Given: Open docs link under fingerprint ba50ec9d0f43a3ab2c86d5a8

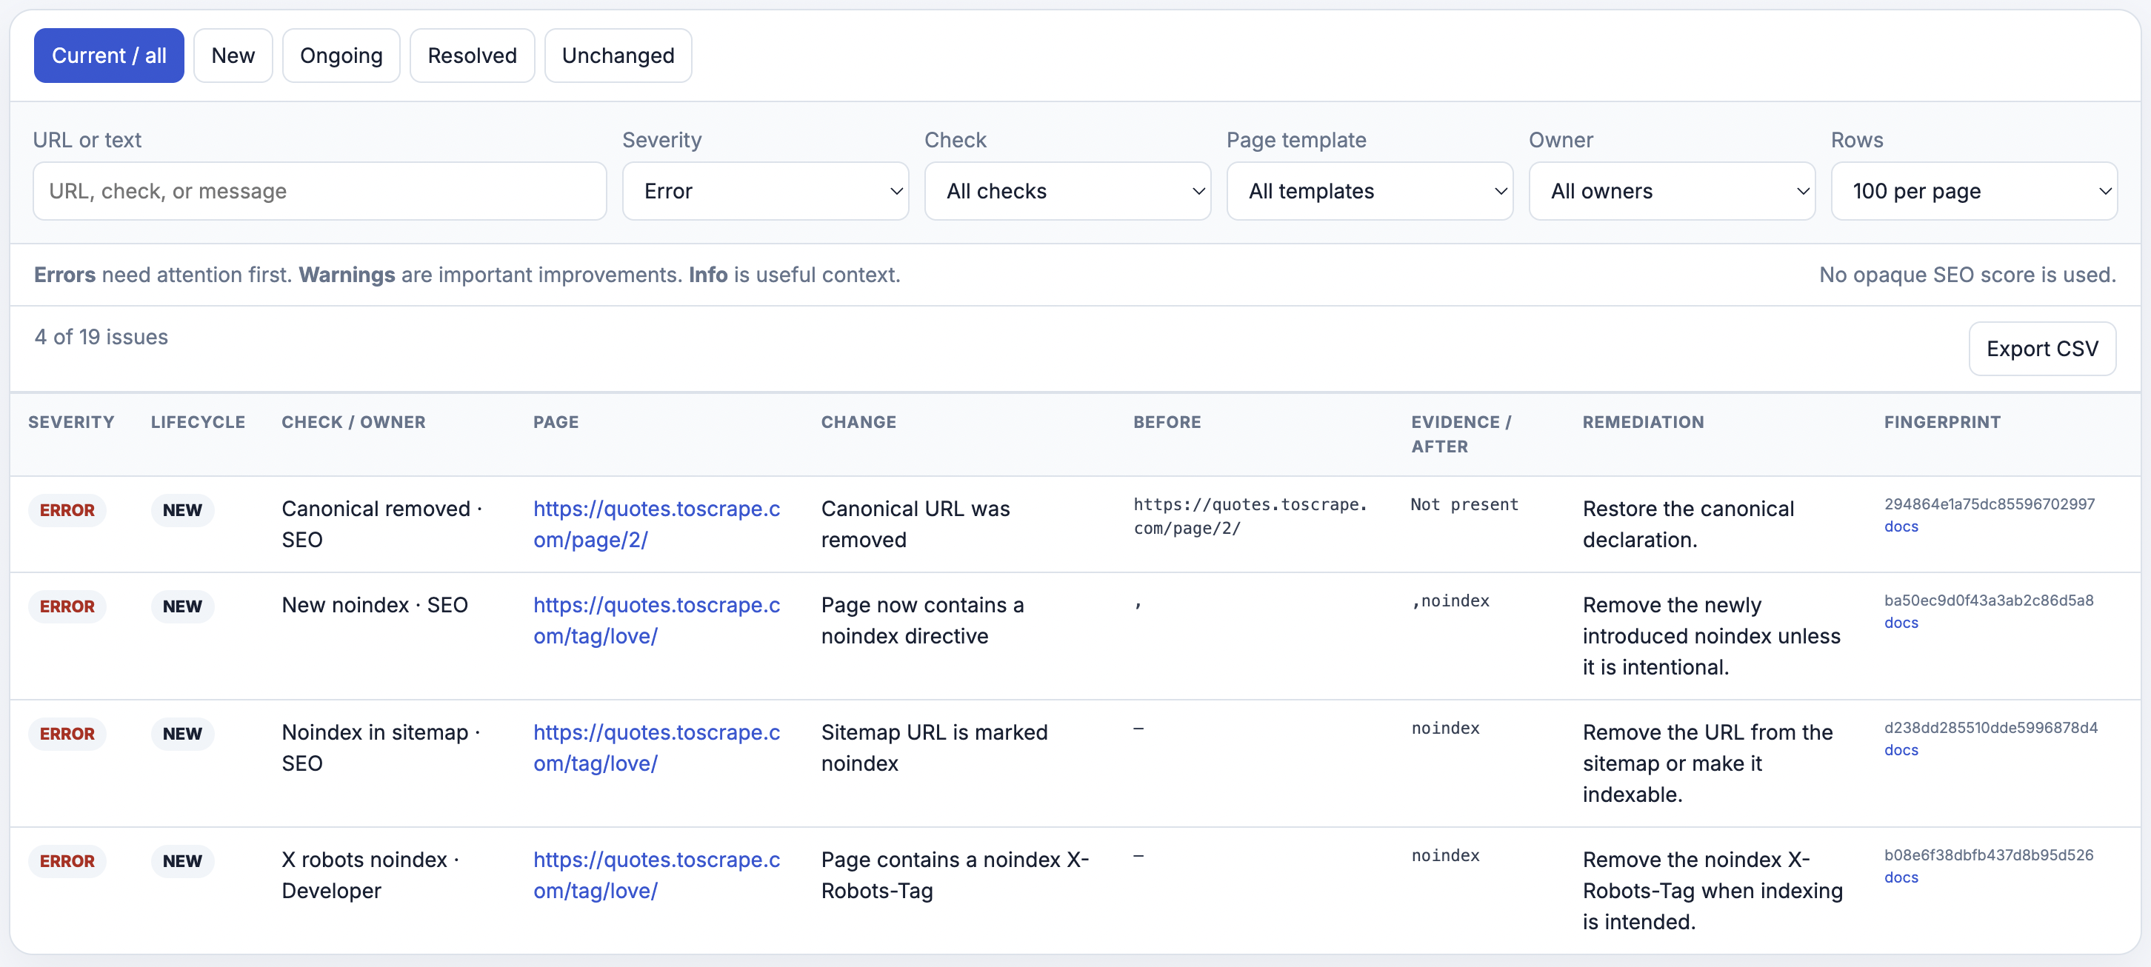Looking at the screenshot, I should [1901, 623].
